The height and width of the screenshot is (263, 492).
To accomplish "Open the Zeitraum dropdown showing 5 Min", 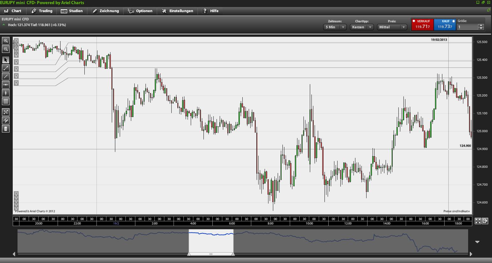I will click(x=335, y=27).
